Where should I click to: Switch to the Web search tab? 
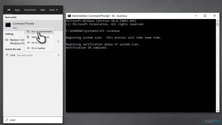click(x=43, y=10)
